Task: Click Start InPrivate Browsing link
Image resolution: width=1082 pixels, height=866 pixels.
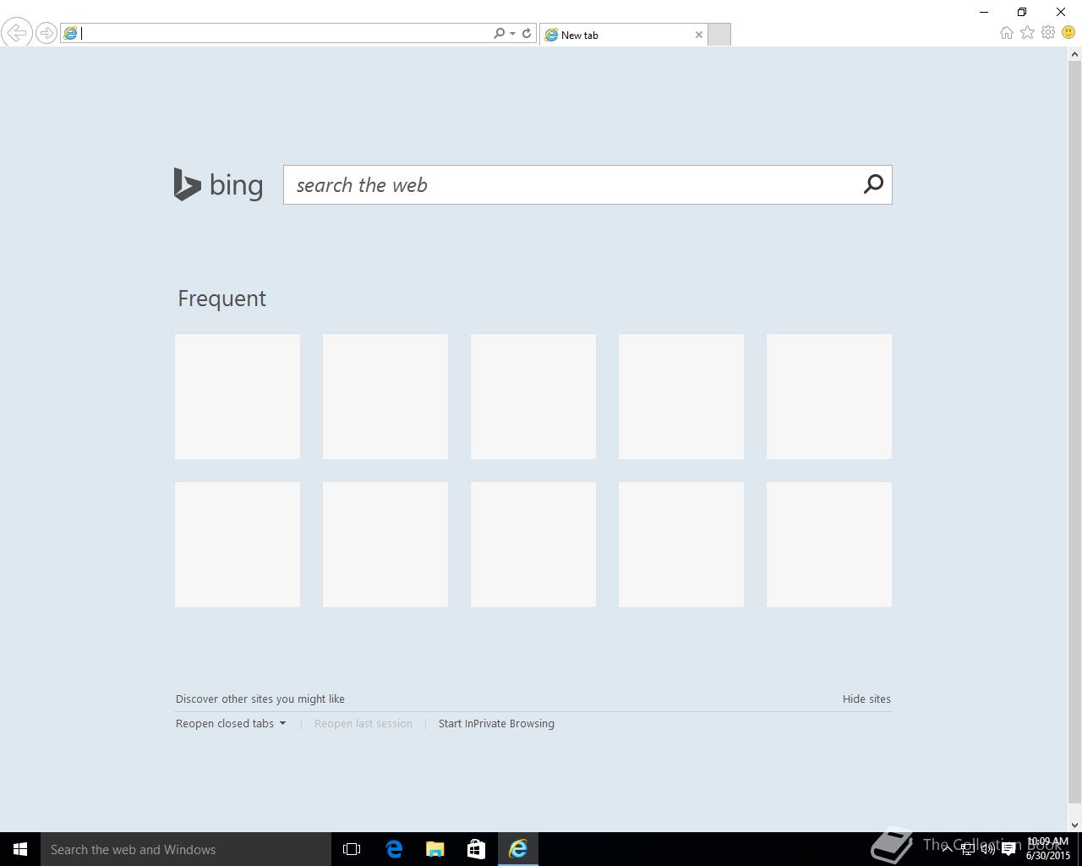Action: 496,723
